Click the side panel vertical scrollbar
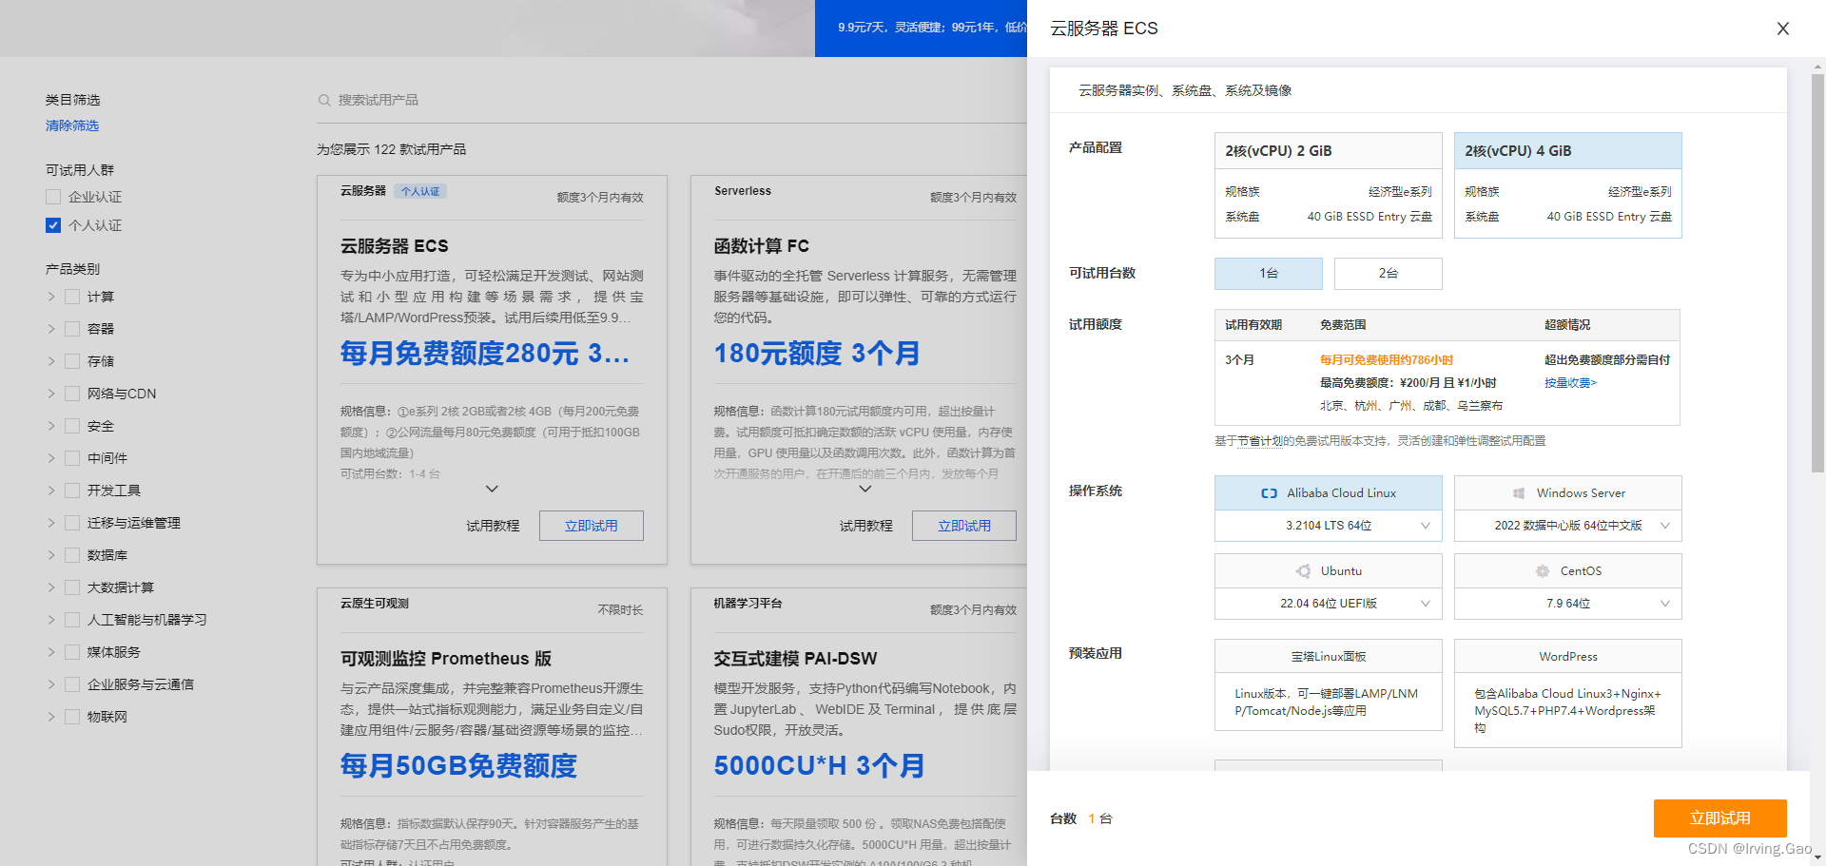 click(x=1817, y=273)
